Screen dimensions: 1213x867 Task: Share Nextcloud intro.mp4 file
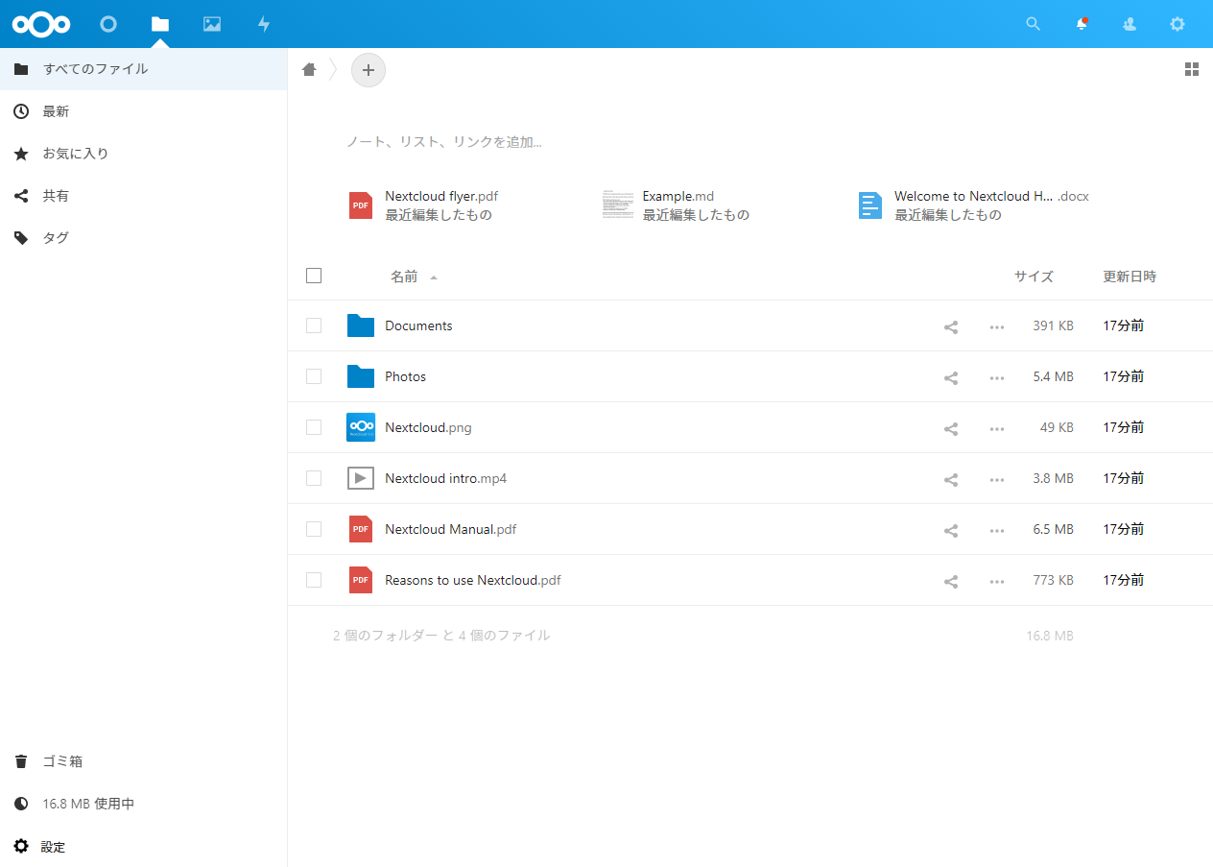tap(951, 479)
